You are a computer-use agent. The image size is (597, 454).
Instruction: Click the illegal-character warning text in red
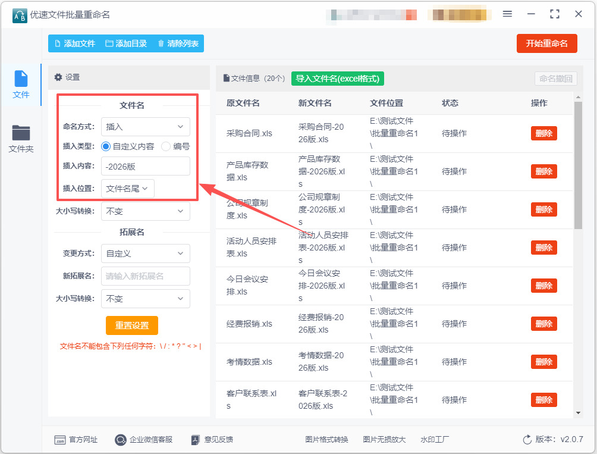pos(131,346)
